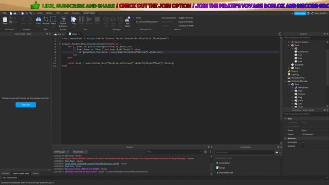
Task: Open the Replace tool
Action: click(46, 21)
